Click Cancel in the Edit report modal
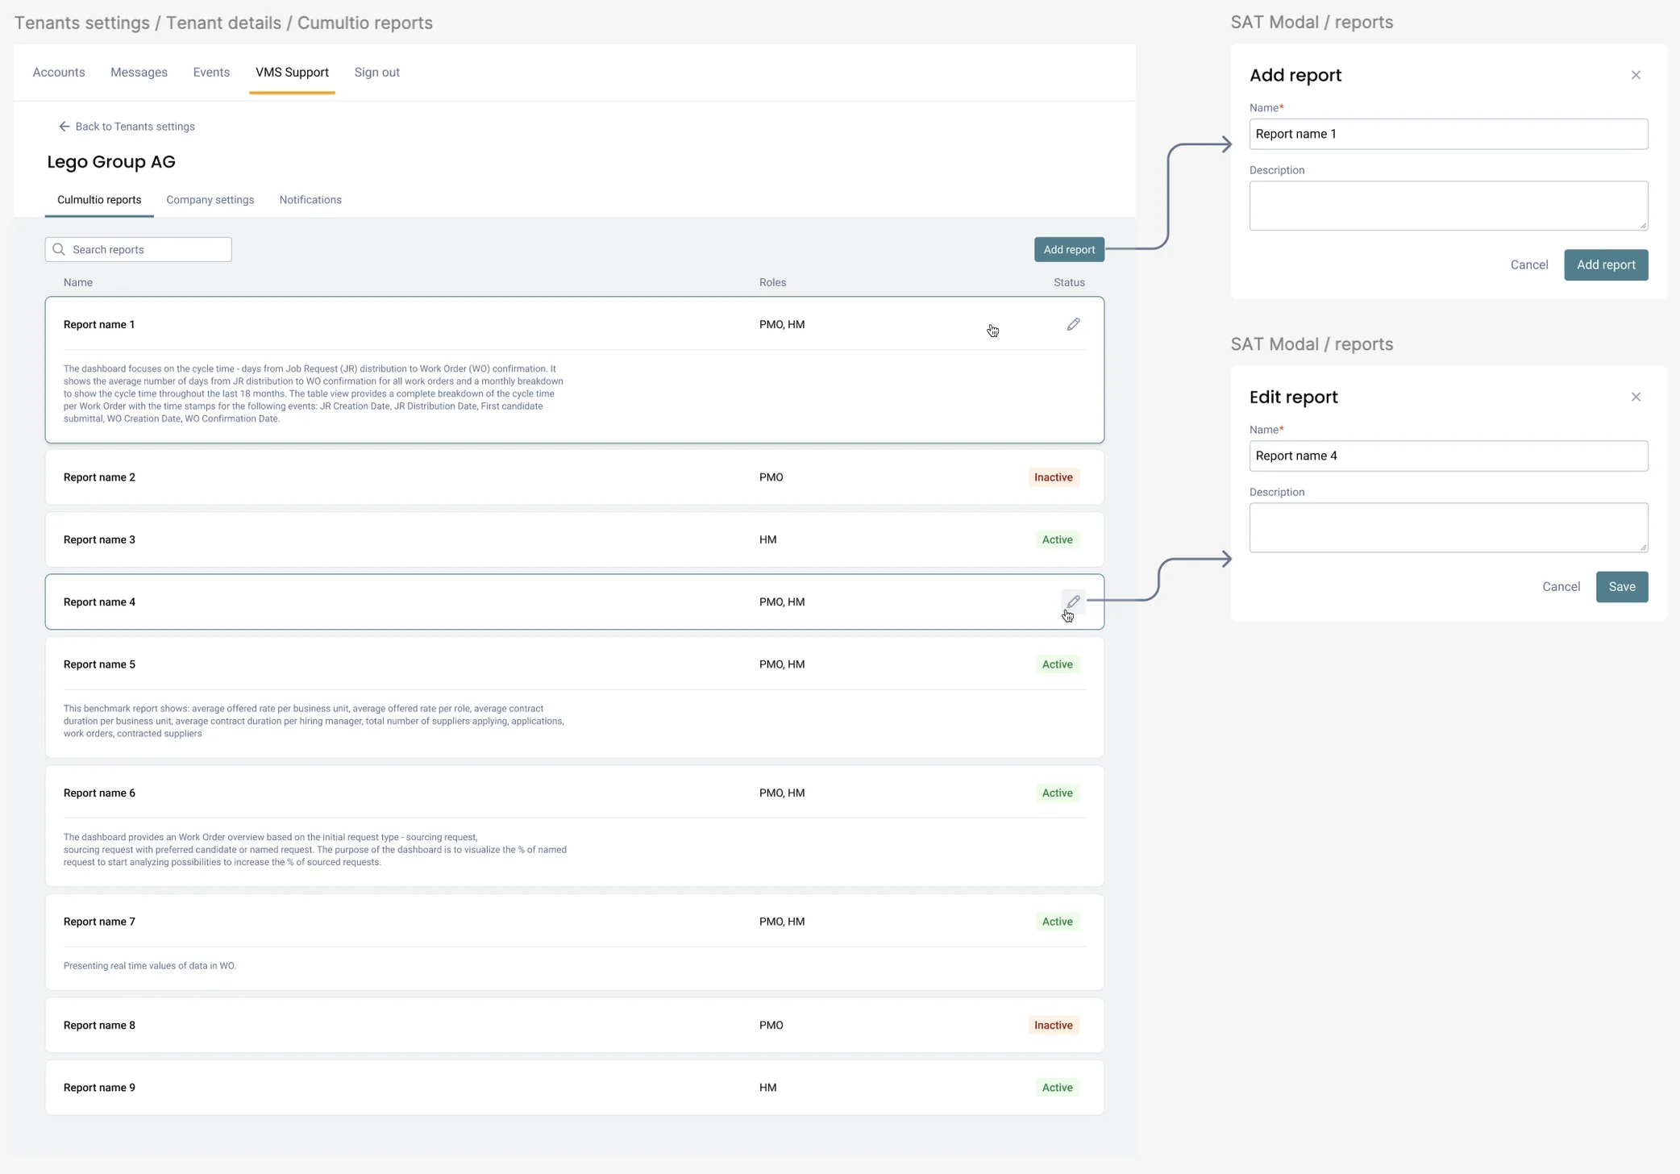 [x=1561, y=586]
